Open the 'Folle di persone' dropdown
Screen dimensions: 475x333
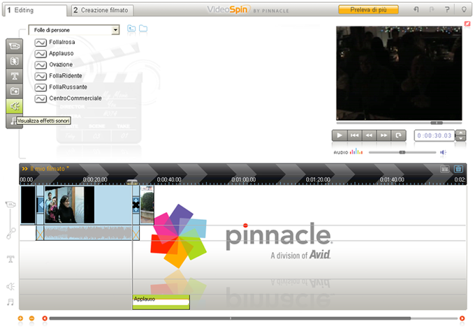74,30
